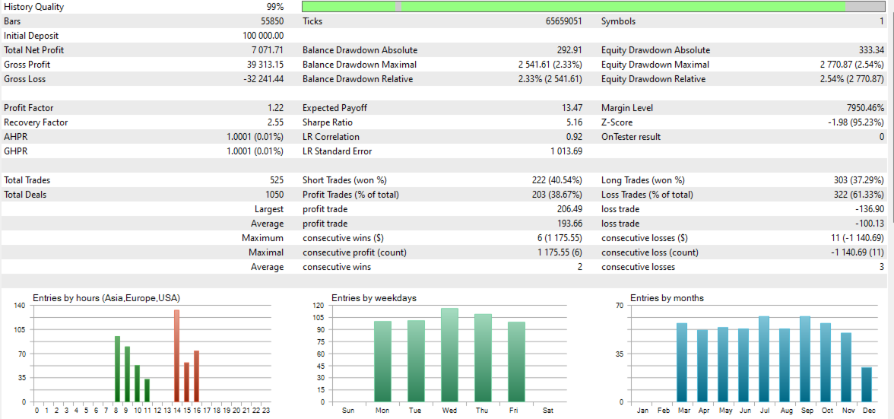Click Average loss trade value -100.13
The image size is (894, 419).
click(870, 224)
